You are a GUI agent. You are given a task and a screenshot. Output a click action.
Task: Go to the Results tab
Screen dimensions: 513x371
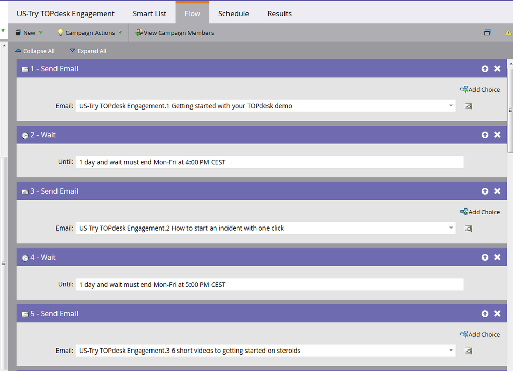tap(279, 14)
